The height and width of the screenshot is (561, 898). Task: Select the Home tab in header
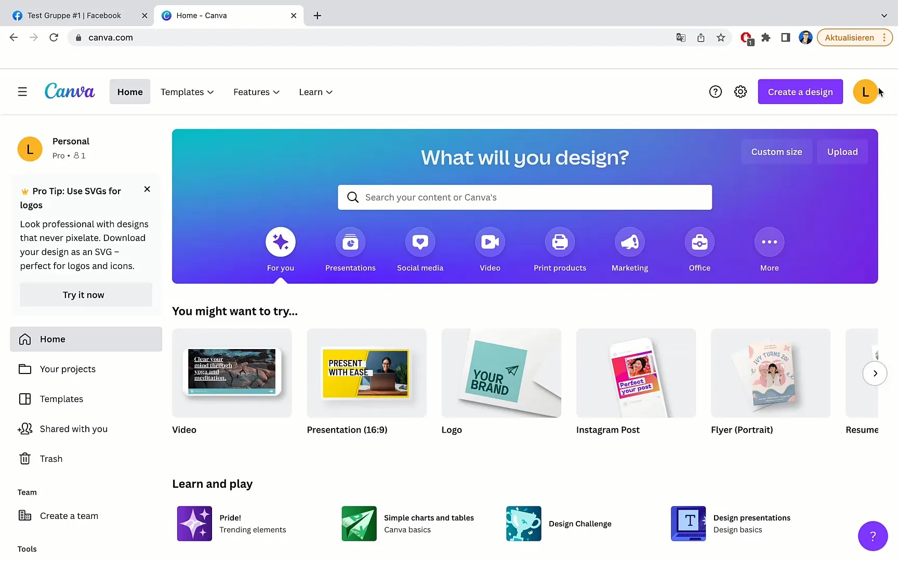tap(130, 92)
